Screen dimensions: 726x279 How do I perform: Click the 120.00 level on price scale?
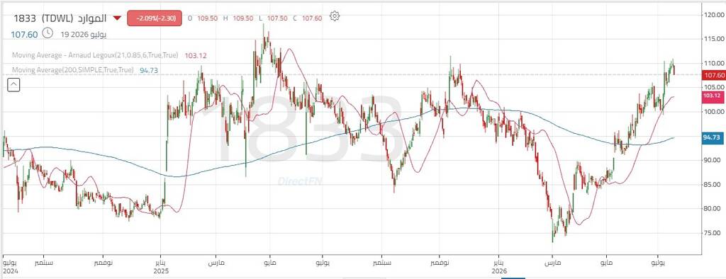[x=713, y=15]
